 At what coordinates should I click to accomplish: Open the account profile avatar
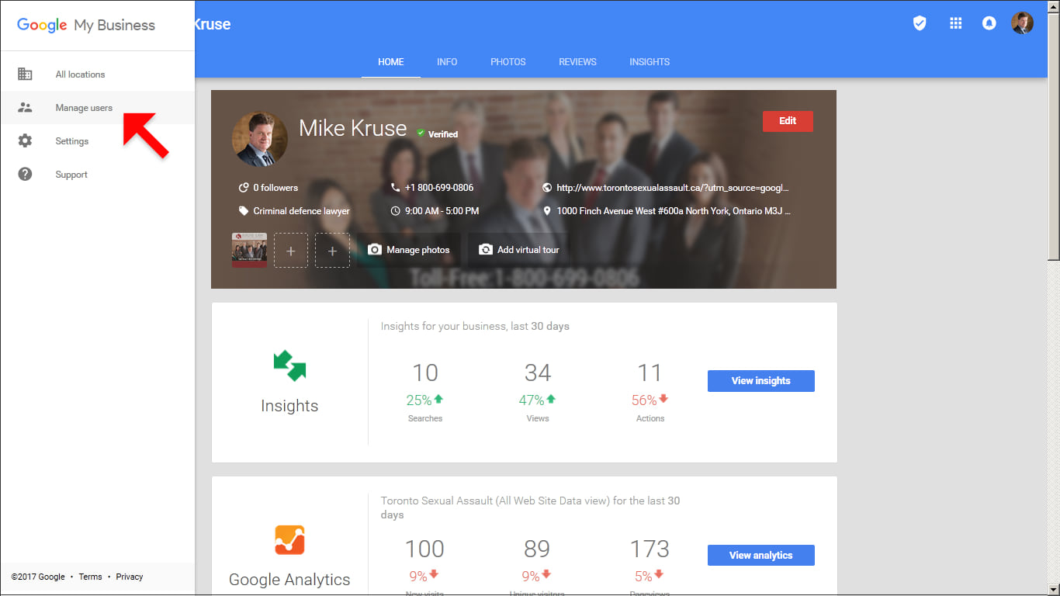point(1023,23)
